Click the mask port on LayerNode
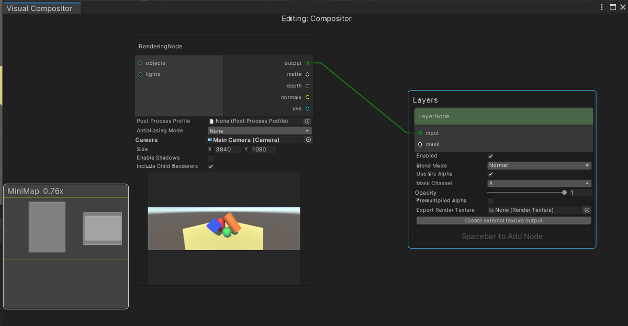Image resolution: width=628 pixels, height=326 pixels. pyautogui.click(x=420, y=144)
